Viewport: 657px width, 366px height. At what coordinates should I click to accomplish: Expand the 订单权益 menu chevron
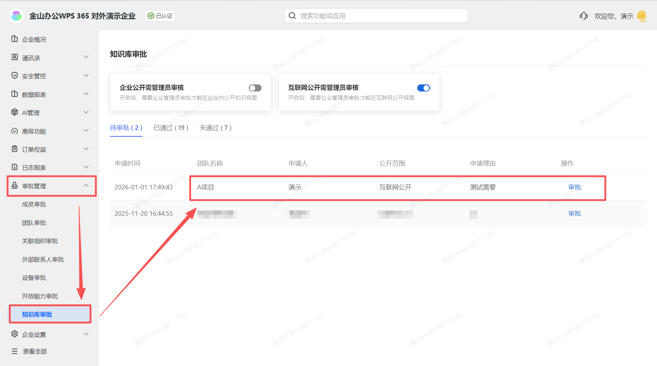click(86, 149)
